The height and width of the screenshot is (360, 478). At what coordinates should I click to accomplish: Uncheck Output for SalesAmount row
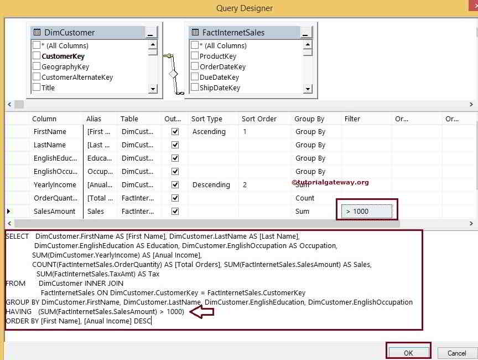tap(175, 211)
